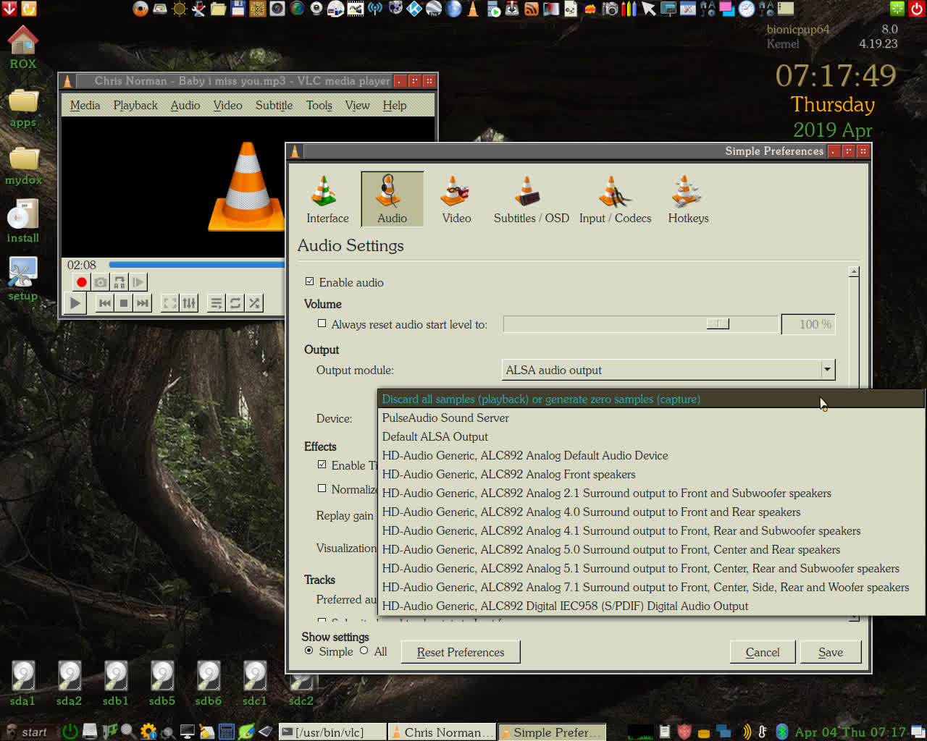Open the sdb5 drive icon
Screen dimensions: 927x741
tap(162, 683)
